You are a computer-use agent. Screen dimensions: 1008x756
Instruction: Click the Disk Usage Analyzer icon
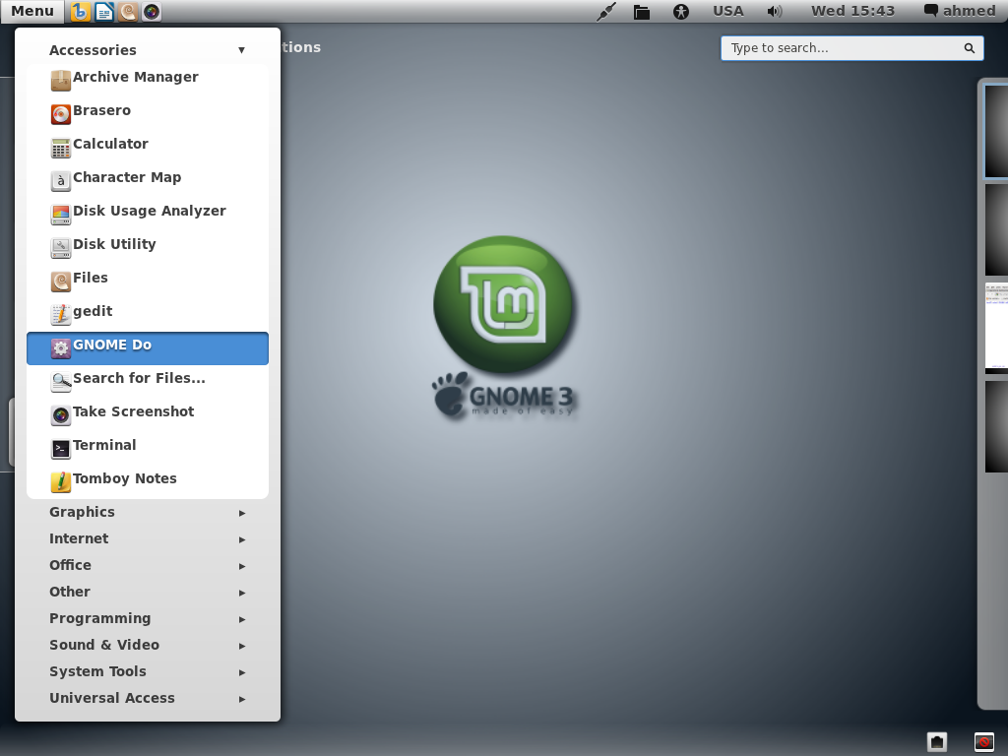(x=60, y=214)
